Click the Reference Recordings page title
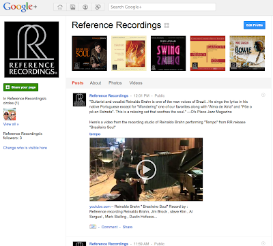The width and height of the screenshot is (273, 246). pyautogui.click(x=116, y=25)
